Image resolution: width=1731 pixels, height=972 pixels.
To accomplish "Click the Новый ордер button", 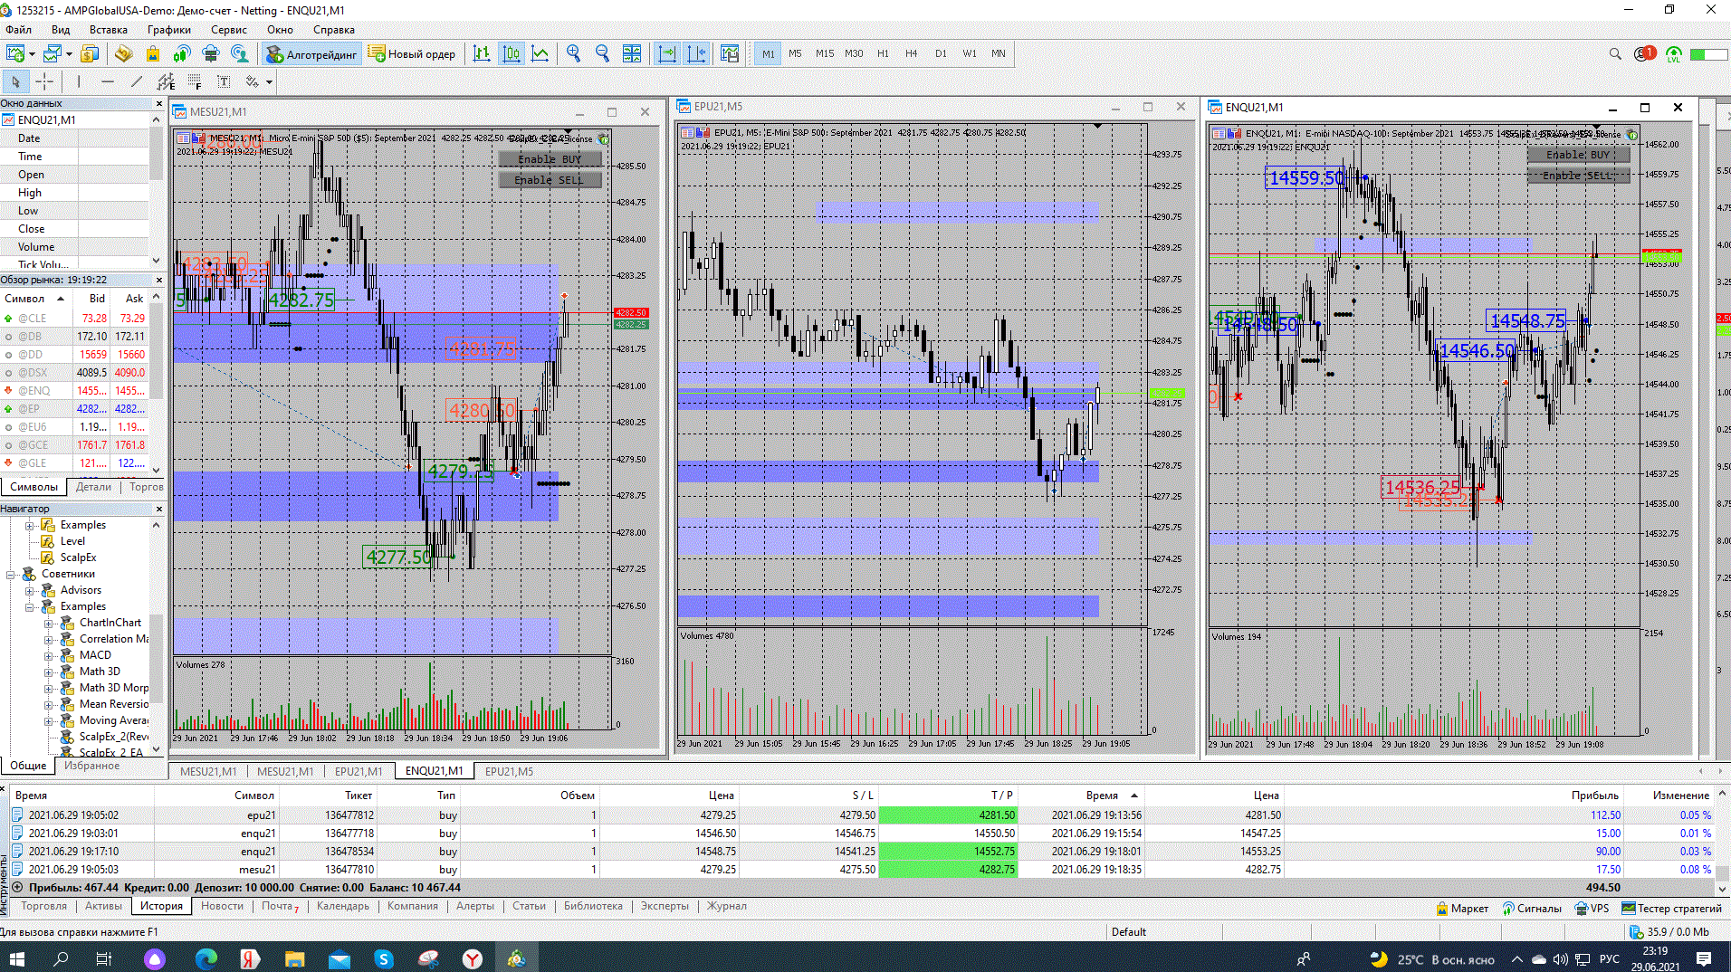I will tap(412, 54).
